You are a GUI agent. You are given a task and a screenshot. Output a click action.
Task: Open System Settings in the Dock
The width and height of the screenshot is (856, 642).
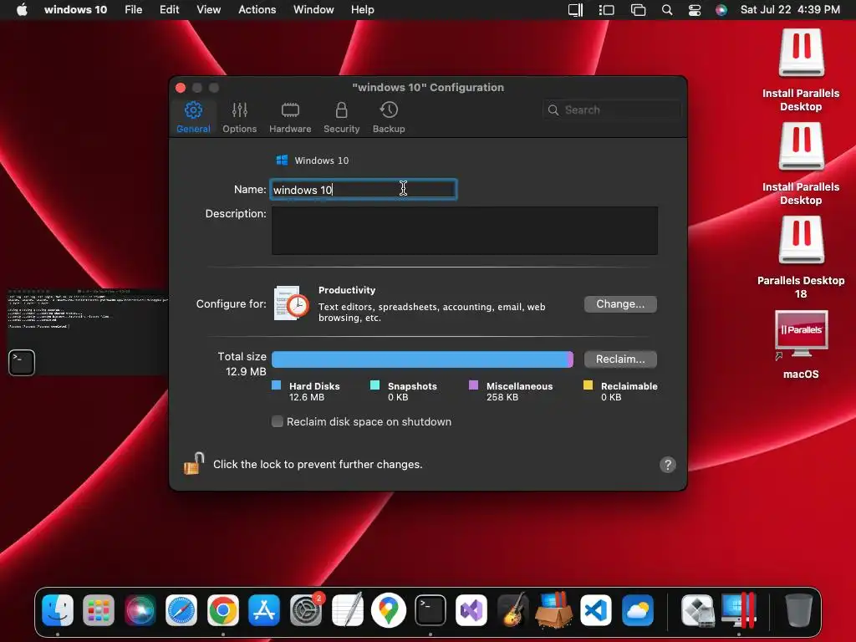pos(306,609)
